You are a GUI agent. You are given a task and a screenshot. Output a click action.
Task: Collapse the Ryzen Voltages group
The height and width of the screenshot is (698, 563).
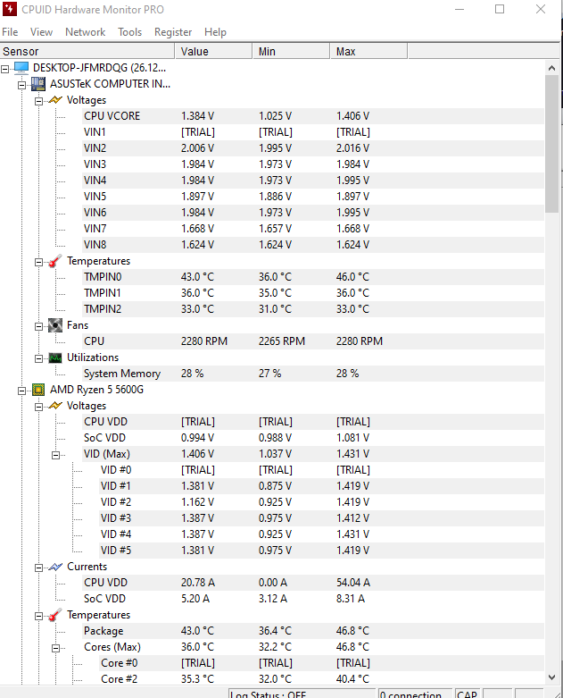click(38, 407)
